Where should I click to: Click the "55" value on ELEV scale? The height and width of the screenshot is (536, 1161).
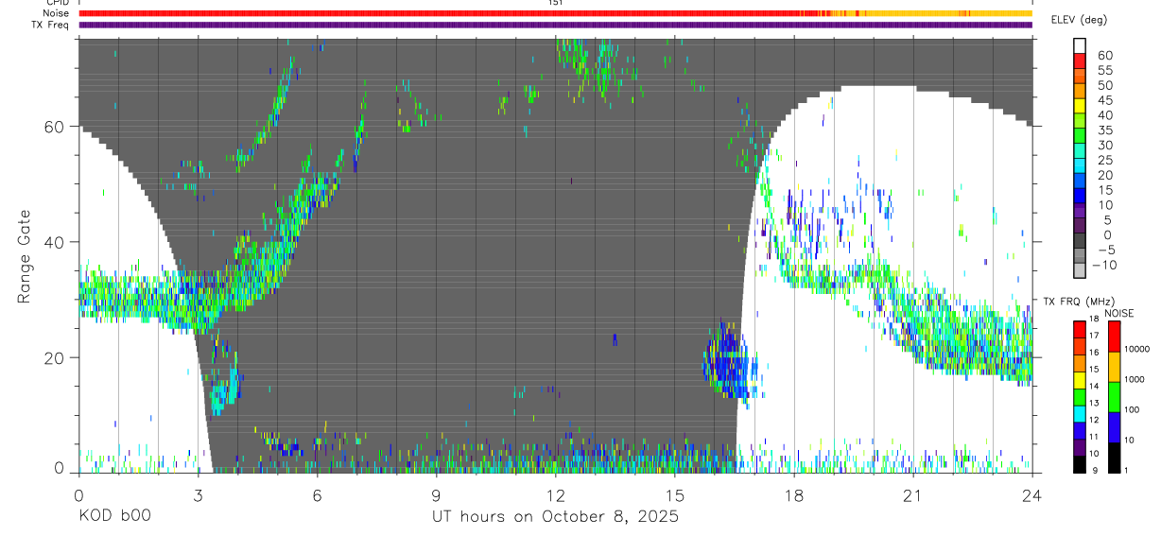[x=1104, y=70]
